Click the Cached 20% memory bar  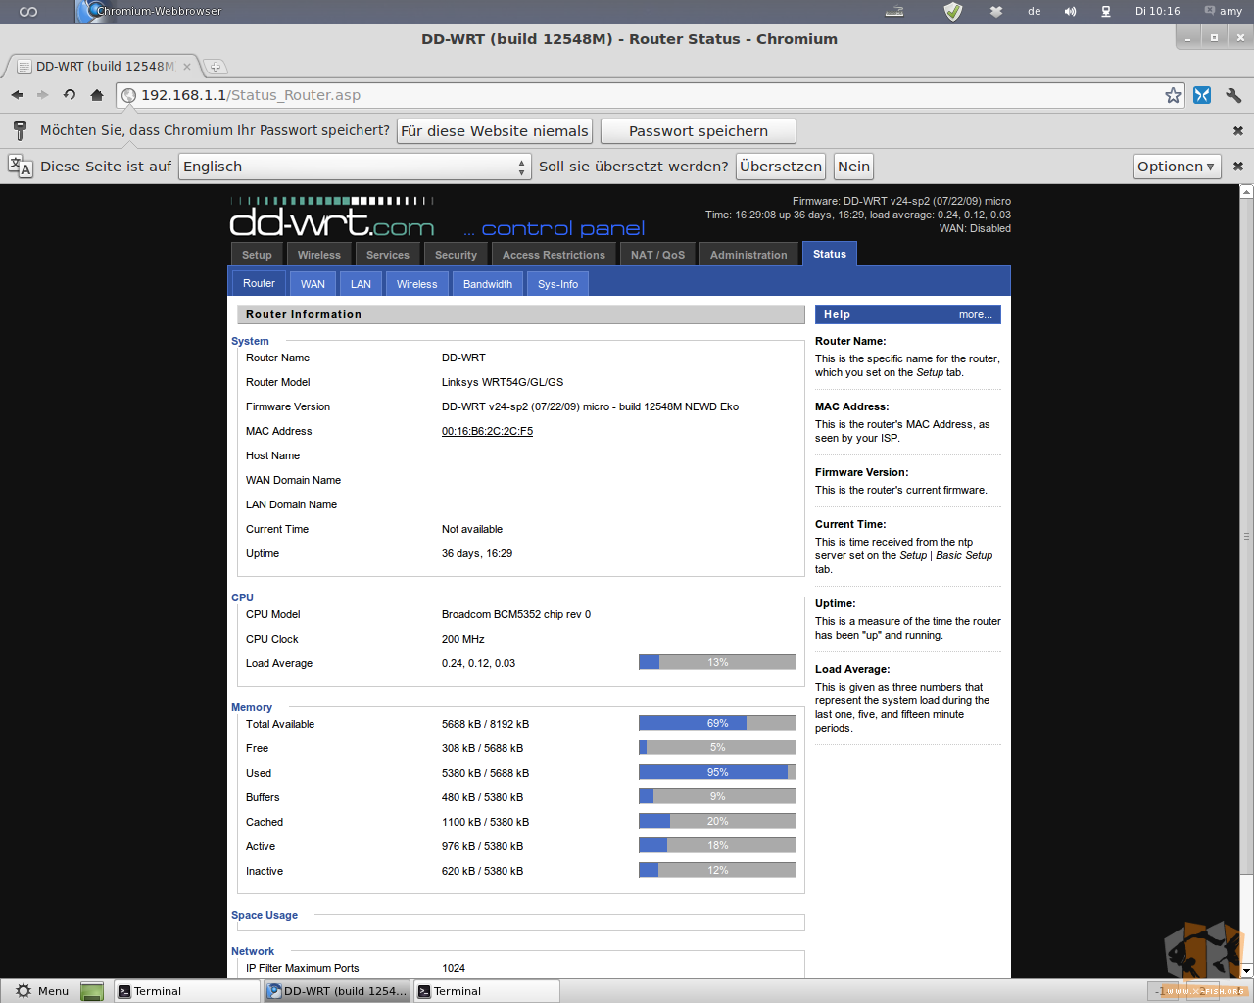click(717, 822)
